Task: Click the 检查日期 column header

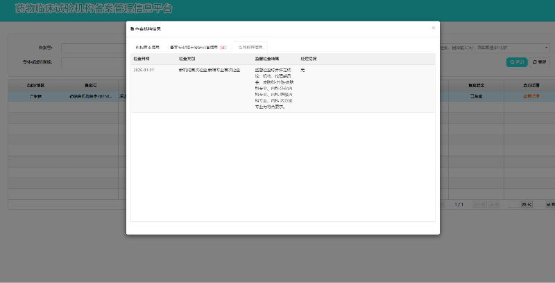Action: pyautogui.click(x=143, y=59)
